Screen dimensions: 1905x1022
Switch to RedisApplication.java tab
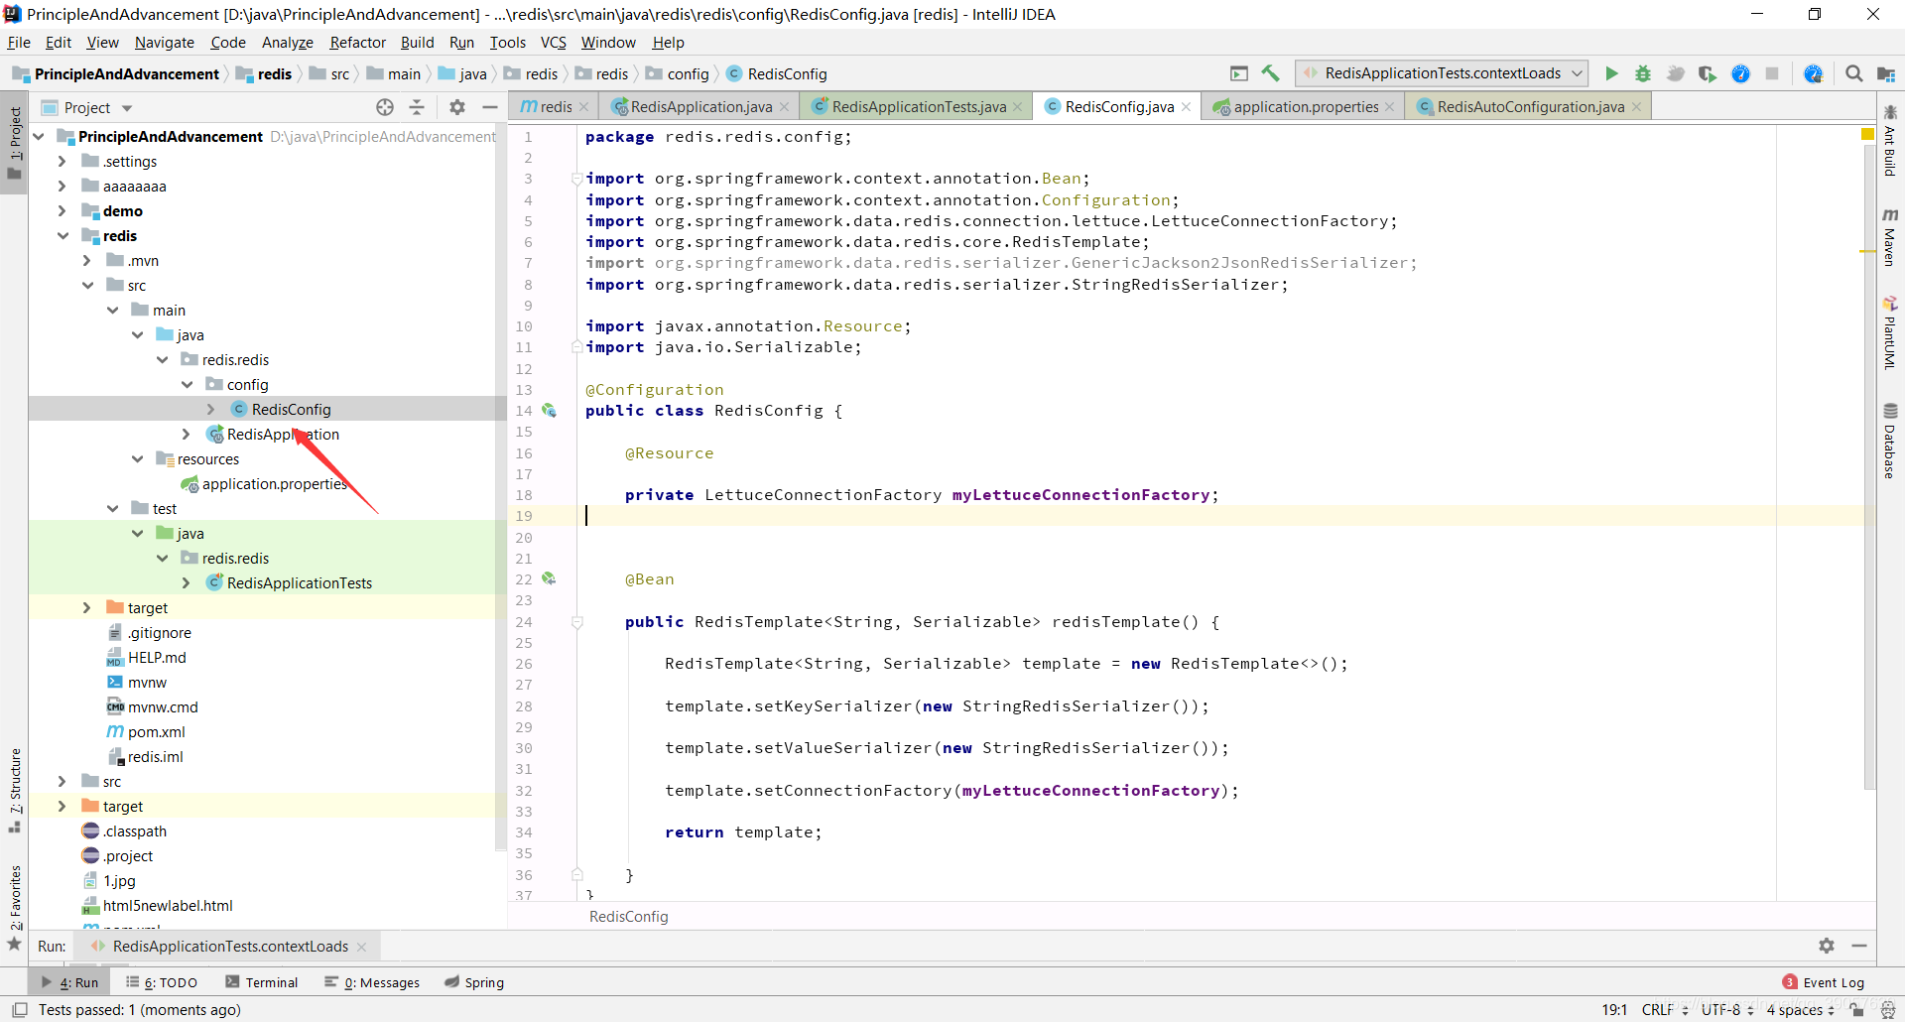click(x=700, y=107)
